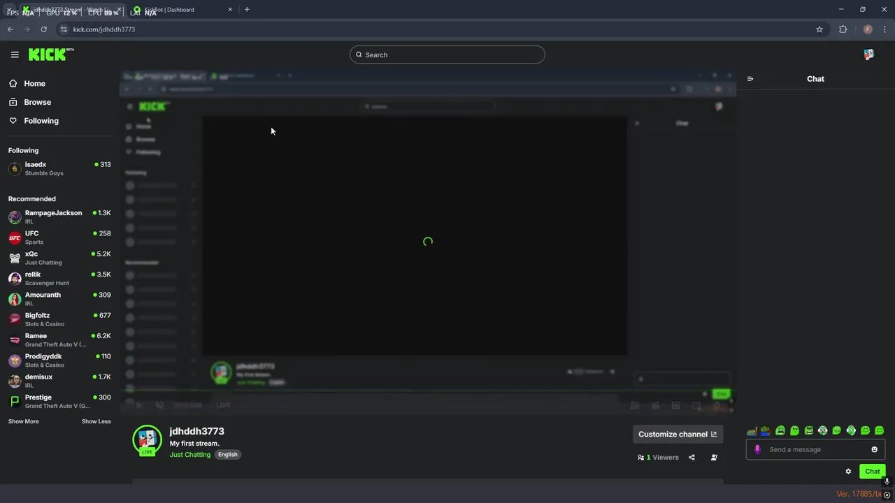Select Bigfoltz Slots & Casino stream
The width and height of the screenshot is (895, 503).
tap(59, 319)
